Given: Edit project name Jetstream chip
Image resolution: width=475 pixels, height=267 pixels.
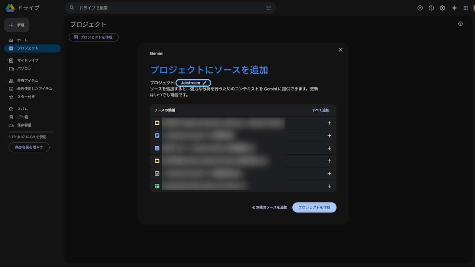Looking at the screenshot, I should coord(193,83).
